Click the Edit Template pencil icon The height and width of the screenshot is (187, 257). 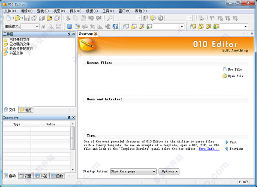coord(208,27)
